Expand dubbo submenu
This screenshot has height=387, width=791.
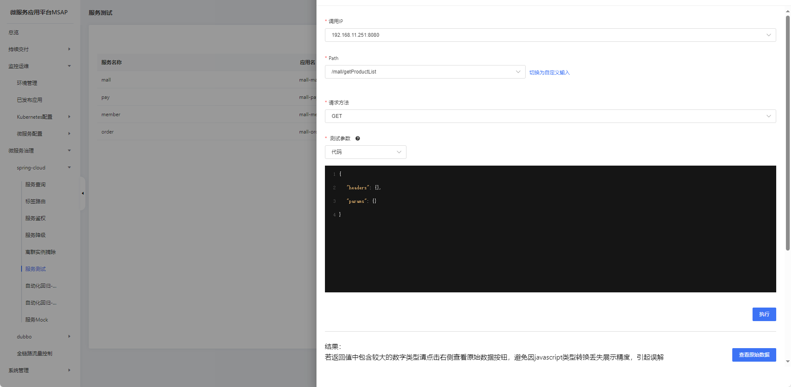pyautogui.click(x=40, y=336)
